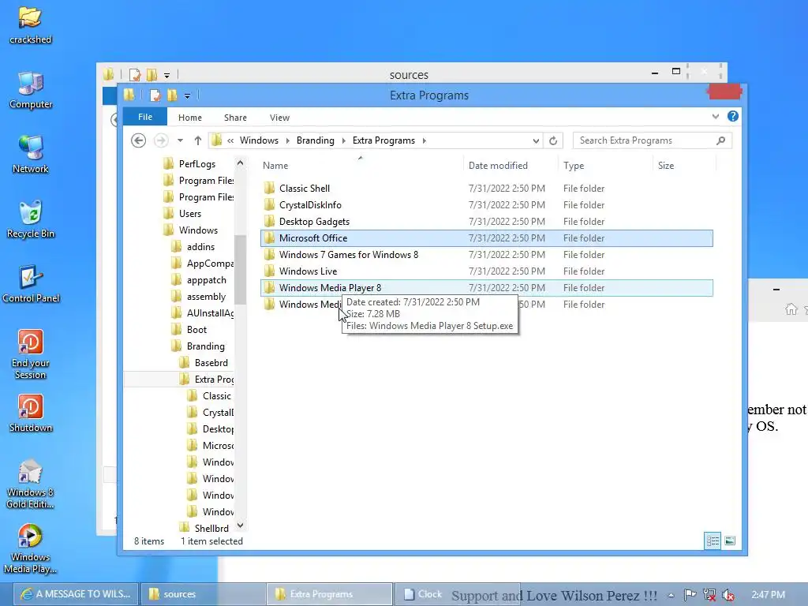This screenshot has height=606, width=808.
Task: Open address bar history dropdown
Action: [x=536, y=140]
